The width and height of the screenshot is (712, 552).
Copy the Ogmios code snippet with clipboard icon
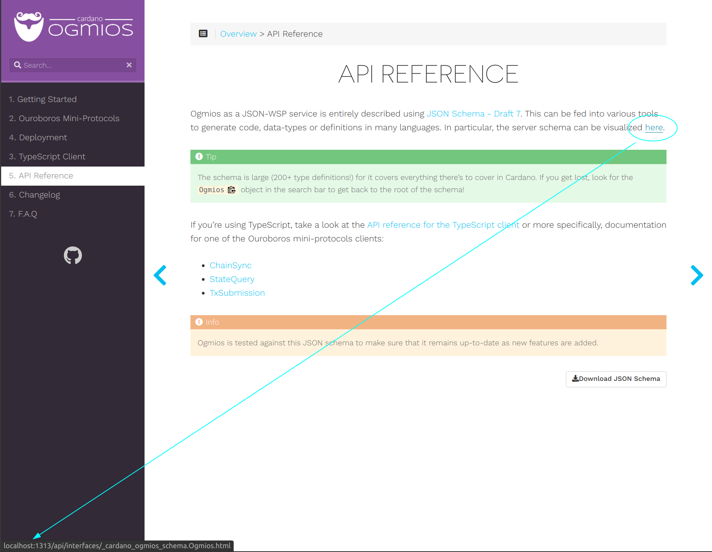coord(231,190)
